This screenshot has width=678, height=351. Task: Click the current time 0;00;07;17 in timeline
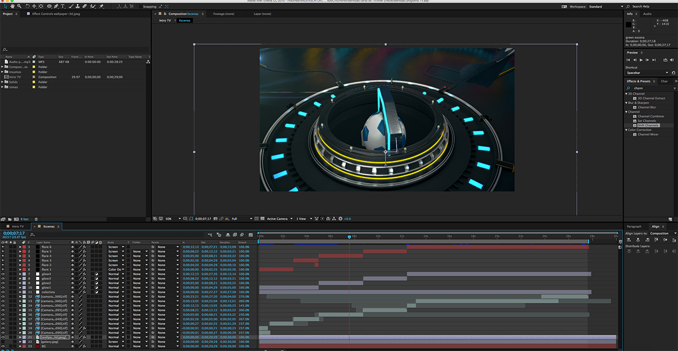click(14, 233)
